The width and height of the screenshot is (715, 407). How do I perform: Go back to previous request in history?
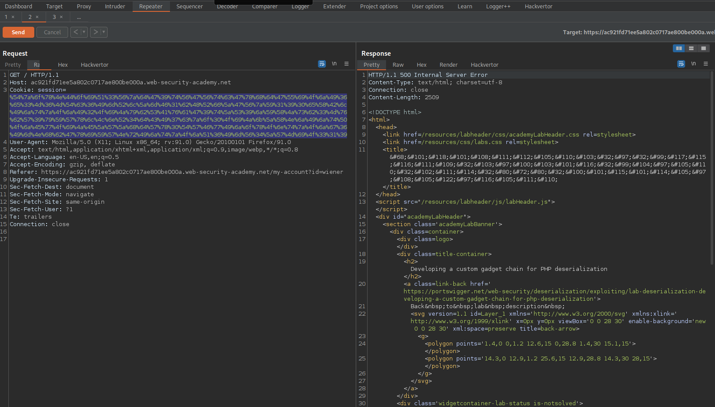pos(76,32)
